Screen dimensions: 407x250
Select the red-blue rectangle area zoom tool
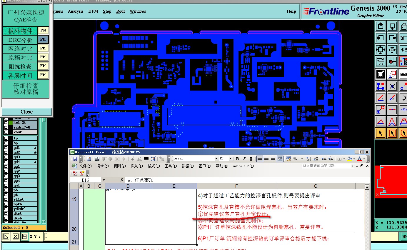(392, 74)
